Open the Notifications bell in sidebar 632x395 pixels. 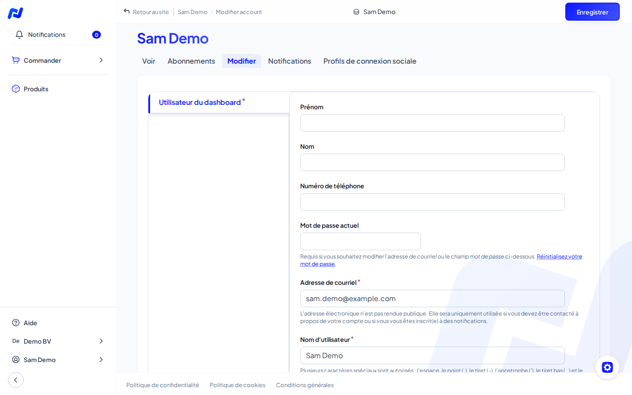[19, 35]
